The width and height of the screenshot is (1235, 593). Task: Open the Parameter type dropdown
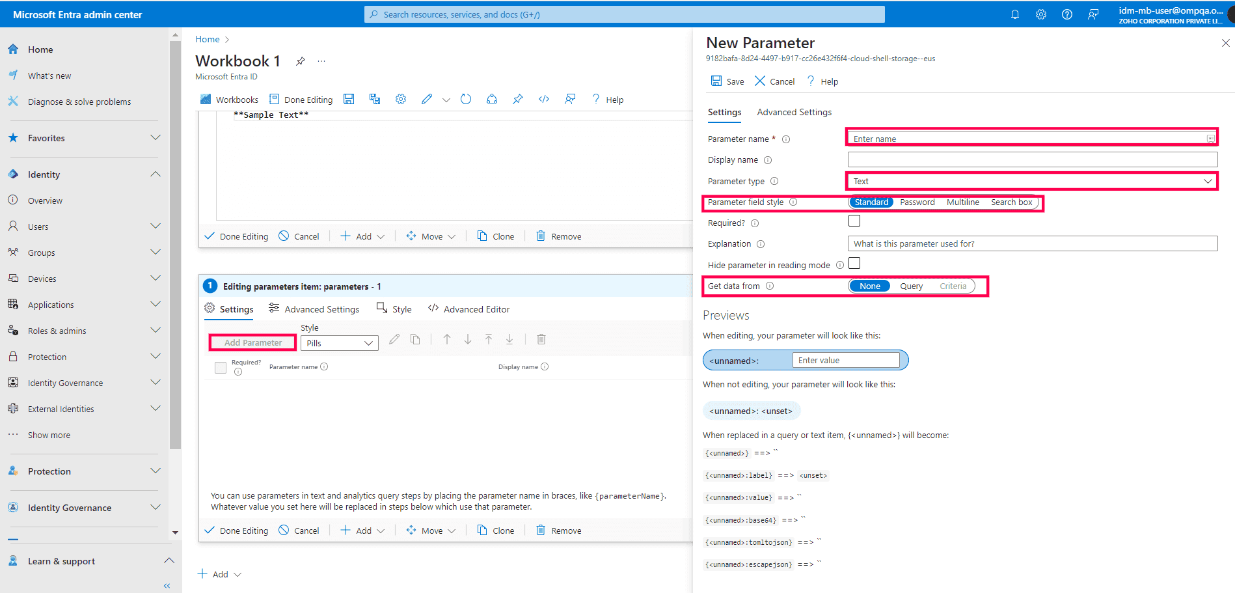pos(1031,180)
